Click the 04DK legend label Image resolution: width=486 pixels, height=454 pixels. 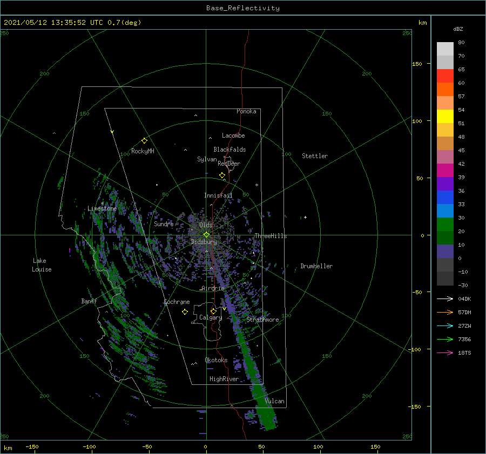(x=464, y=299)
